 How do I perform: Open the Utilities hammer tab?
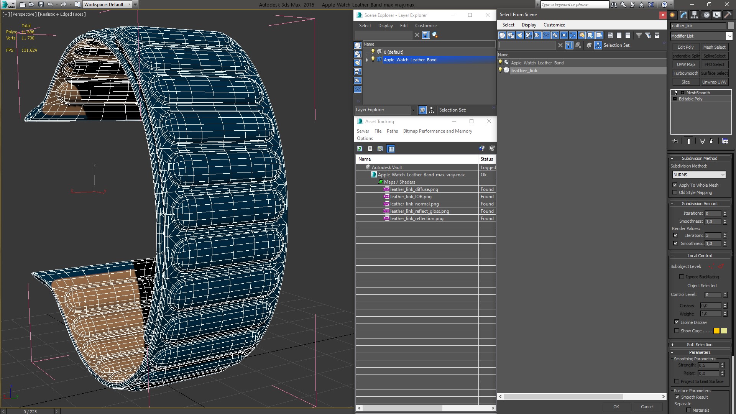(x=727, y=15)
